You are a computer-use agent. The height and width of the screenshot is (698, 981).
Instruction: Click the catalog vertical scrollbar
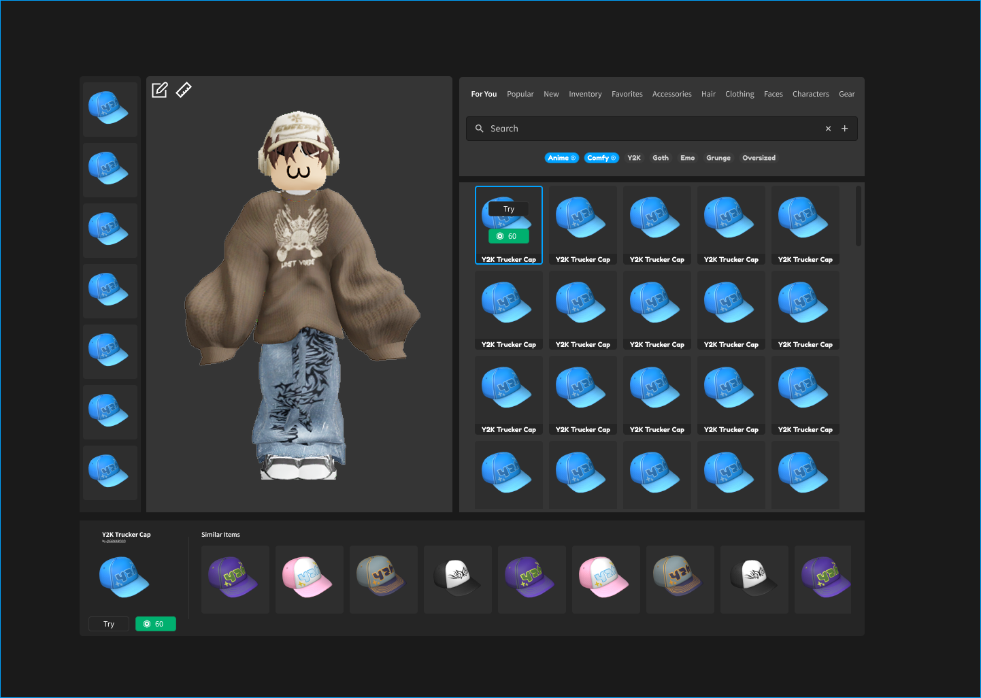pyautogui.click(x=859, y=216)
